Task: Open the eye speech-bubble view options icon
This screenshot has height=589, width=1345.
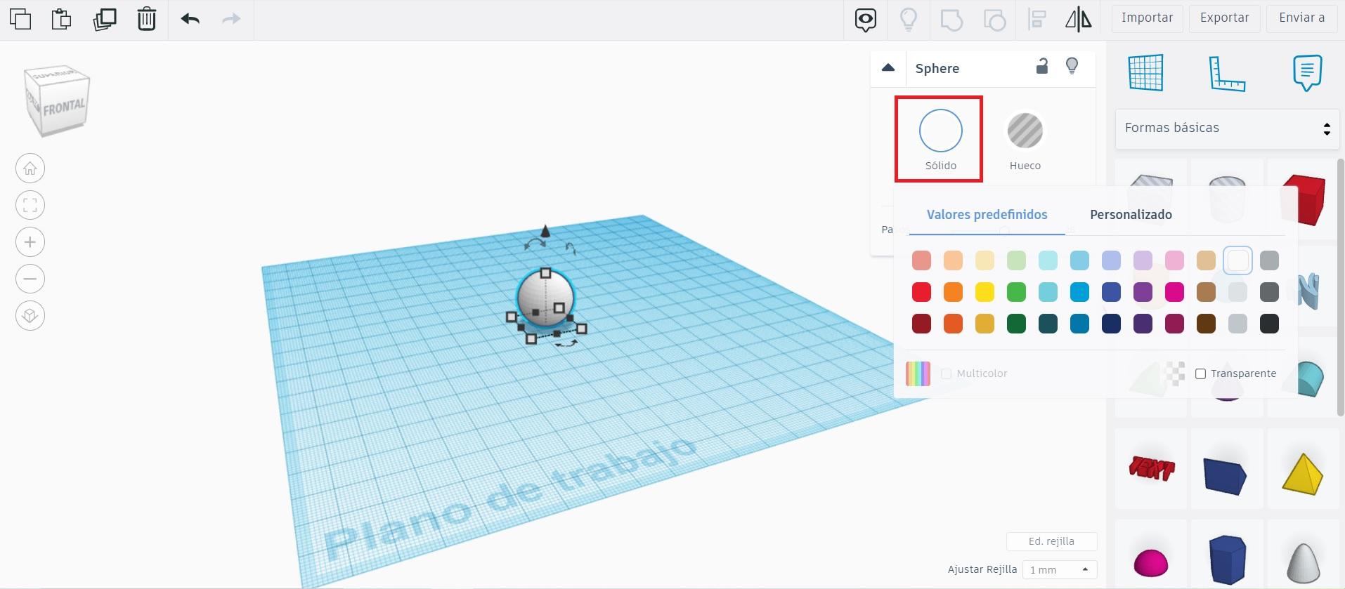Action: [866, 20]
